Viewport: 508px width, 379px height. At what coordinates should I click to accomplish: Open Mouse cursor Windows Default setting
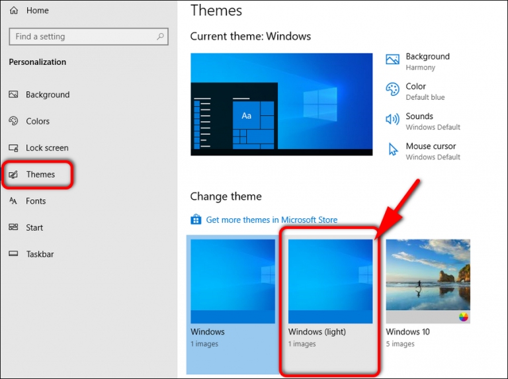[433, 151]
